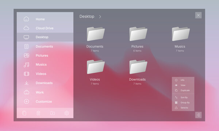Choose Group By from the context menu

(183, 103)
